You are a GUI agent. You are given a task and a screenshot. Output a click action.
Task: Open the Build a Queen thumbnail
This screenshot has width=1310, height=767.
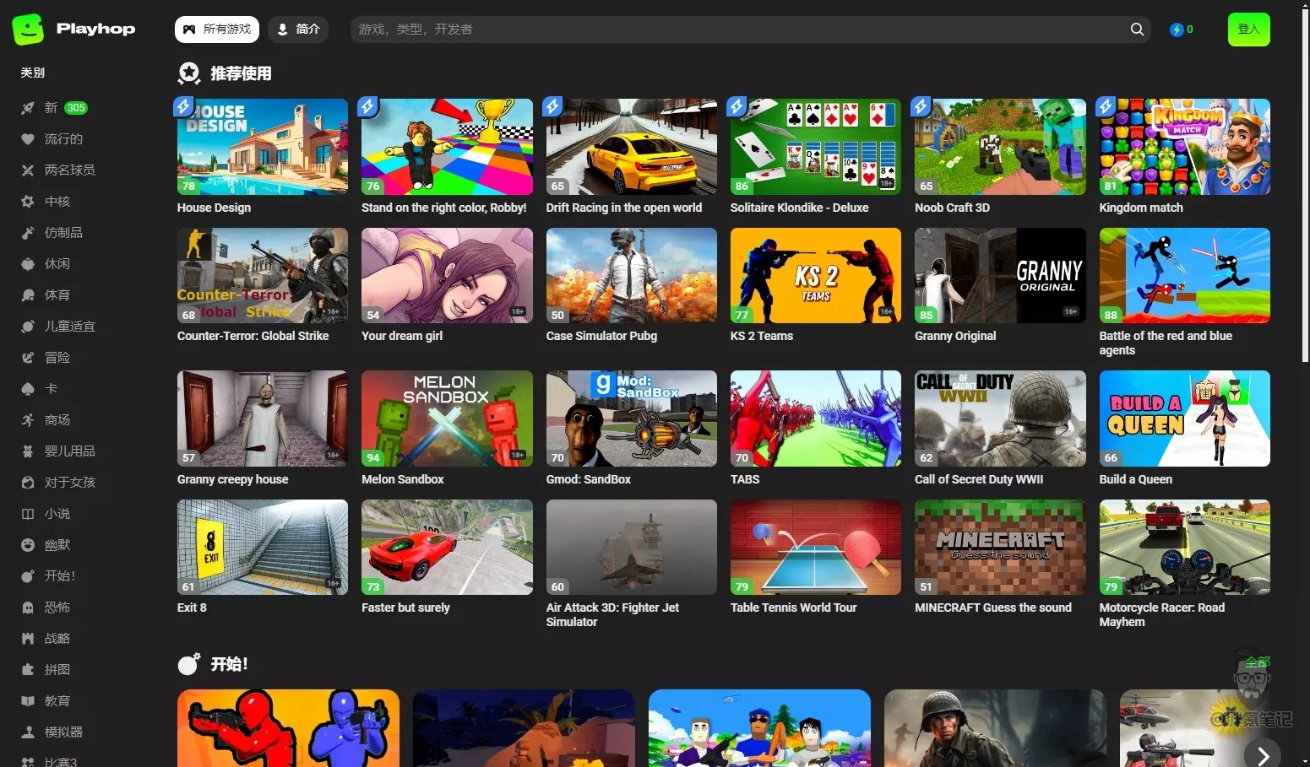(x=1184, y=419)
